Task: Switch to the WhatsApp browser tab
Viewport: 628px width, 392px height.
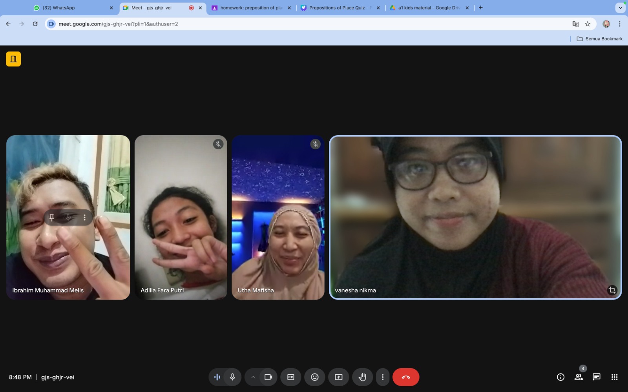Action: pos(59,8)
